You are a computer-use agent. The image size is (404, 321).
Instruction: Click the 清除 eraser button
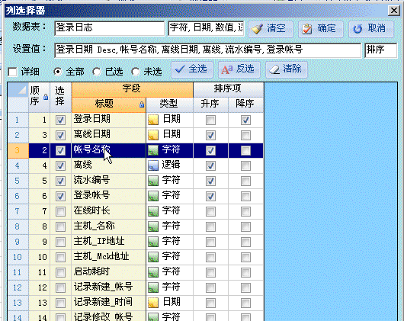coord(287,69)
